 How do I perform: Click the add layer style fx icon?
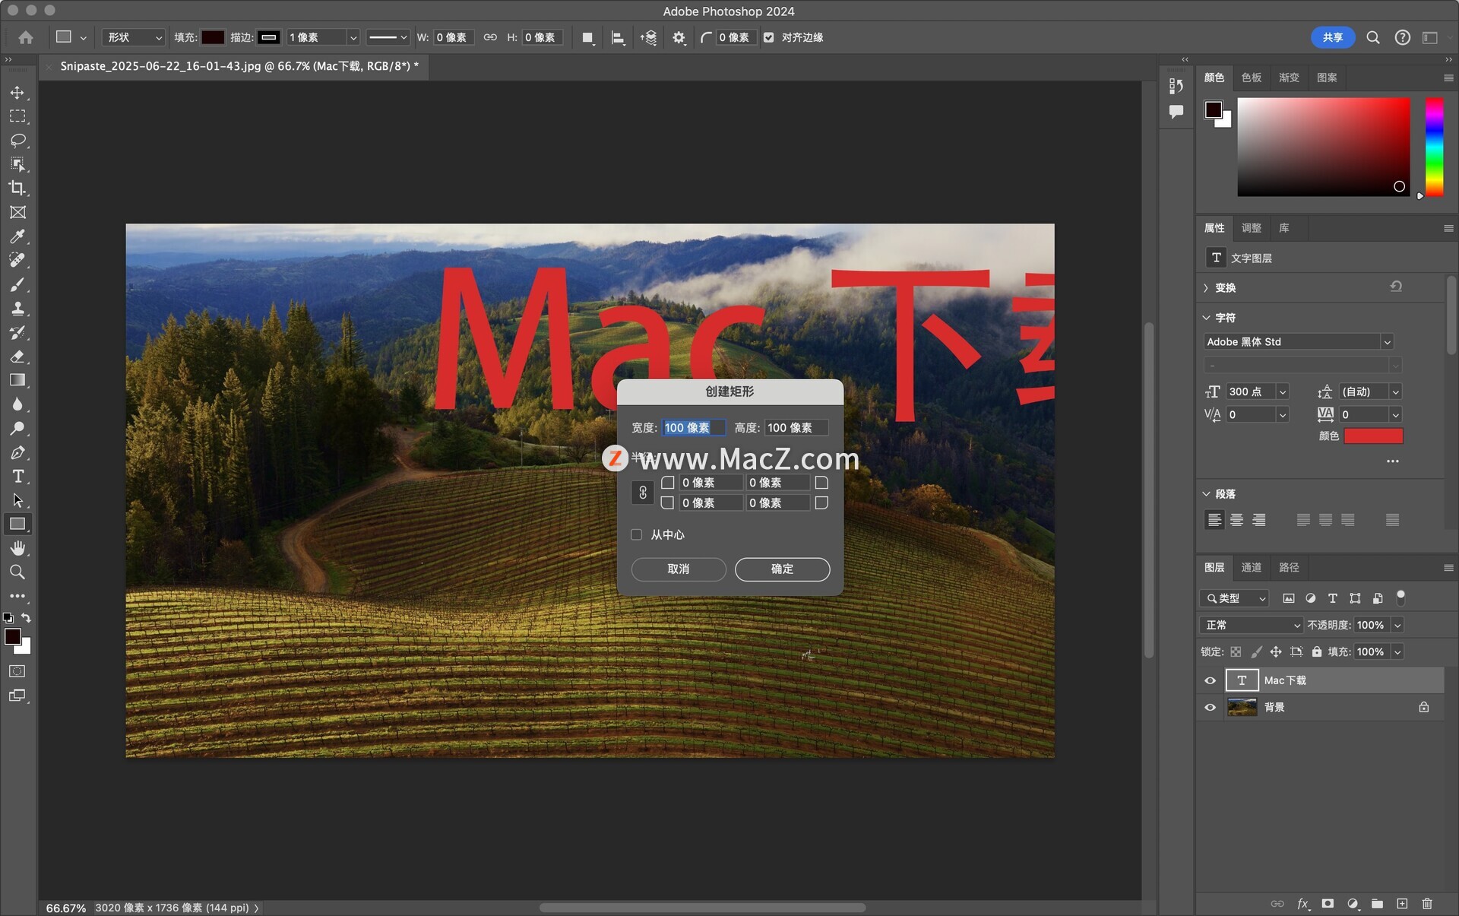tap(1302, 903)
